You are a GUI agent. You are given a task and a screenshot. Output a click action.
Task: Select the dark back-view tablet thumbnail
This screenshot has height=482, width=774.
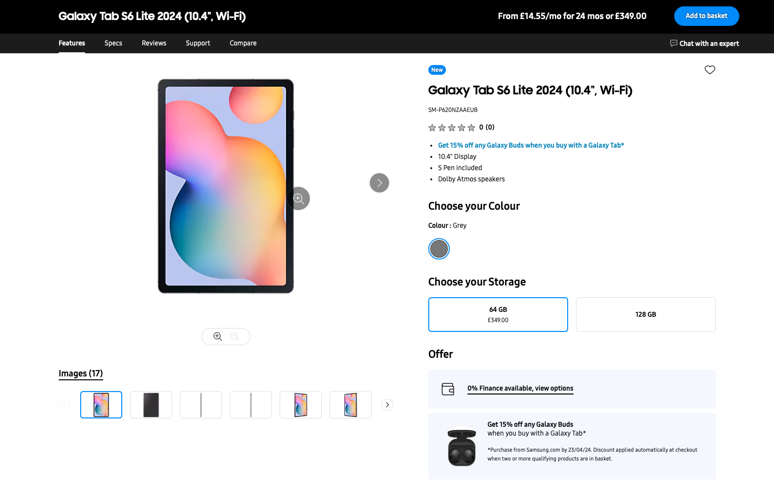(x=151, y=405)
